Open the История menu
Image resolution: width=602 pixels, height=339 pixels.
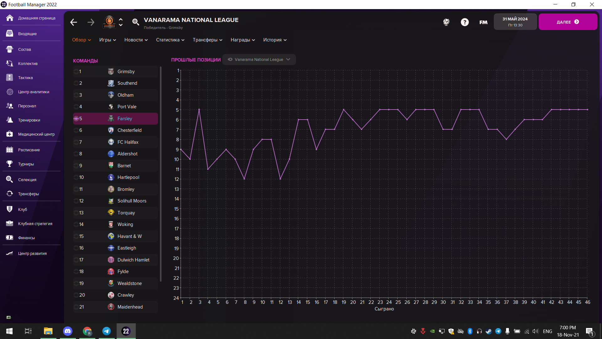click(x=275, y=40)
